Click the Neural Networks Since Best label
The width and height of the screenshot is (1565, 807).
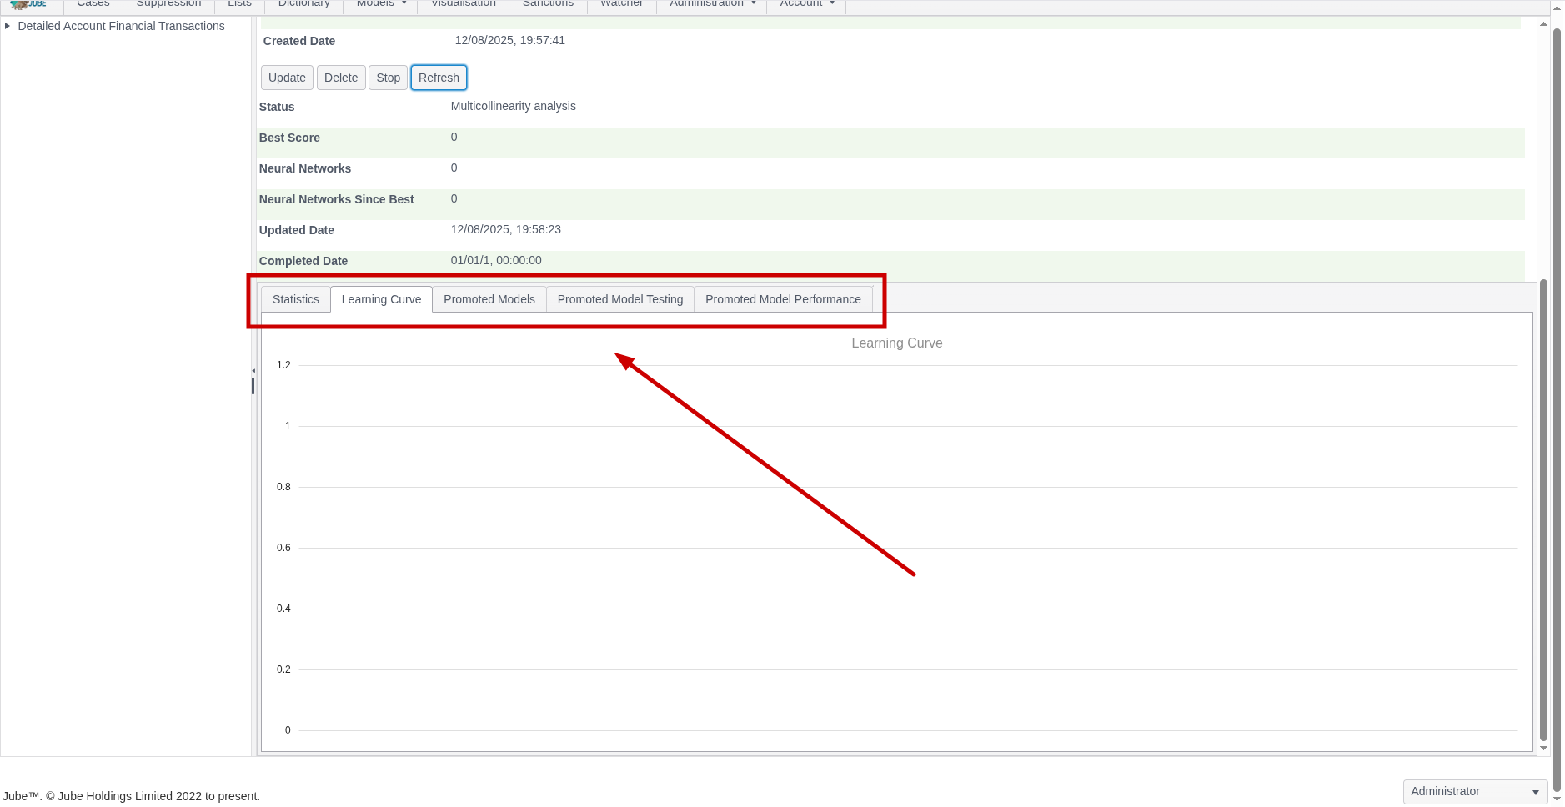pyautogui.click(x=337, y=199)
